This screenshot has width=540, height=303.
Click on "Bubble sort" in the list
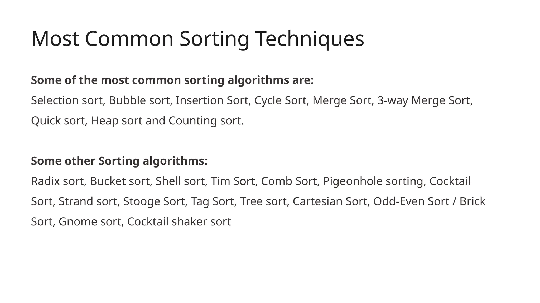click(x=139, y=100)
